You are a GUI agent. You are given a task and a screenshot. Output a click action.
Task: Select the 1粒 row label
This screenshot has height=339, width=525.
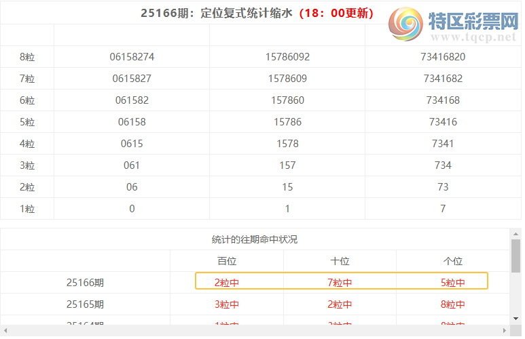27,209
